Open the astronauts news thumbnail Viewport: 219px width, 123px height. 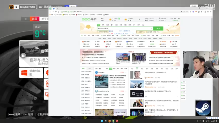tap(139, 57)
